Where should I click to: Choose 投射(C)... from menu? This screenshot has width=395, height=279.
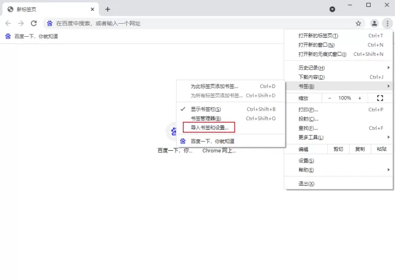[339, 119]
